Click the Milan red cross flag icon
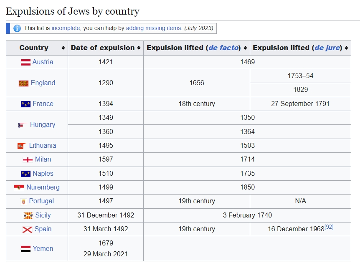 pos(28,160)
